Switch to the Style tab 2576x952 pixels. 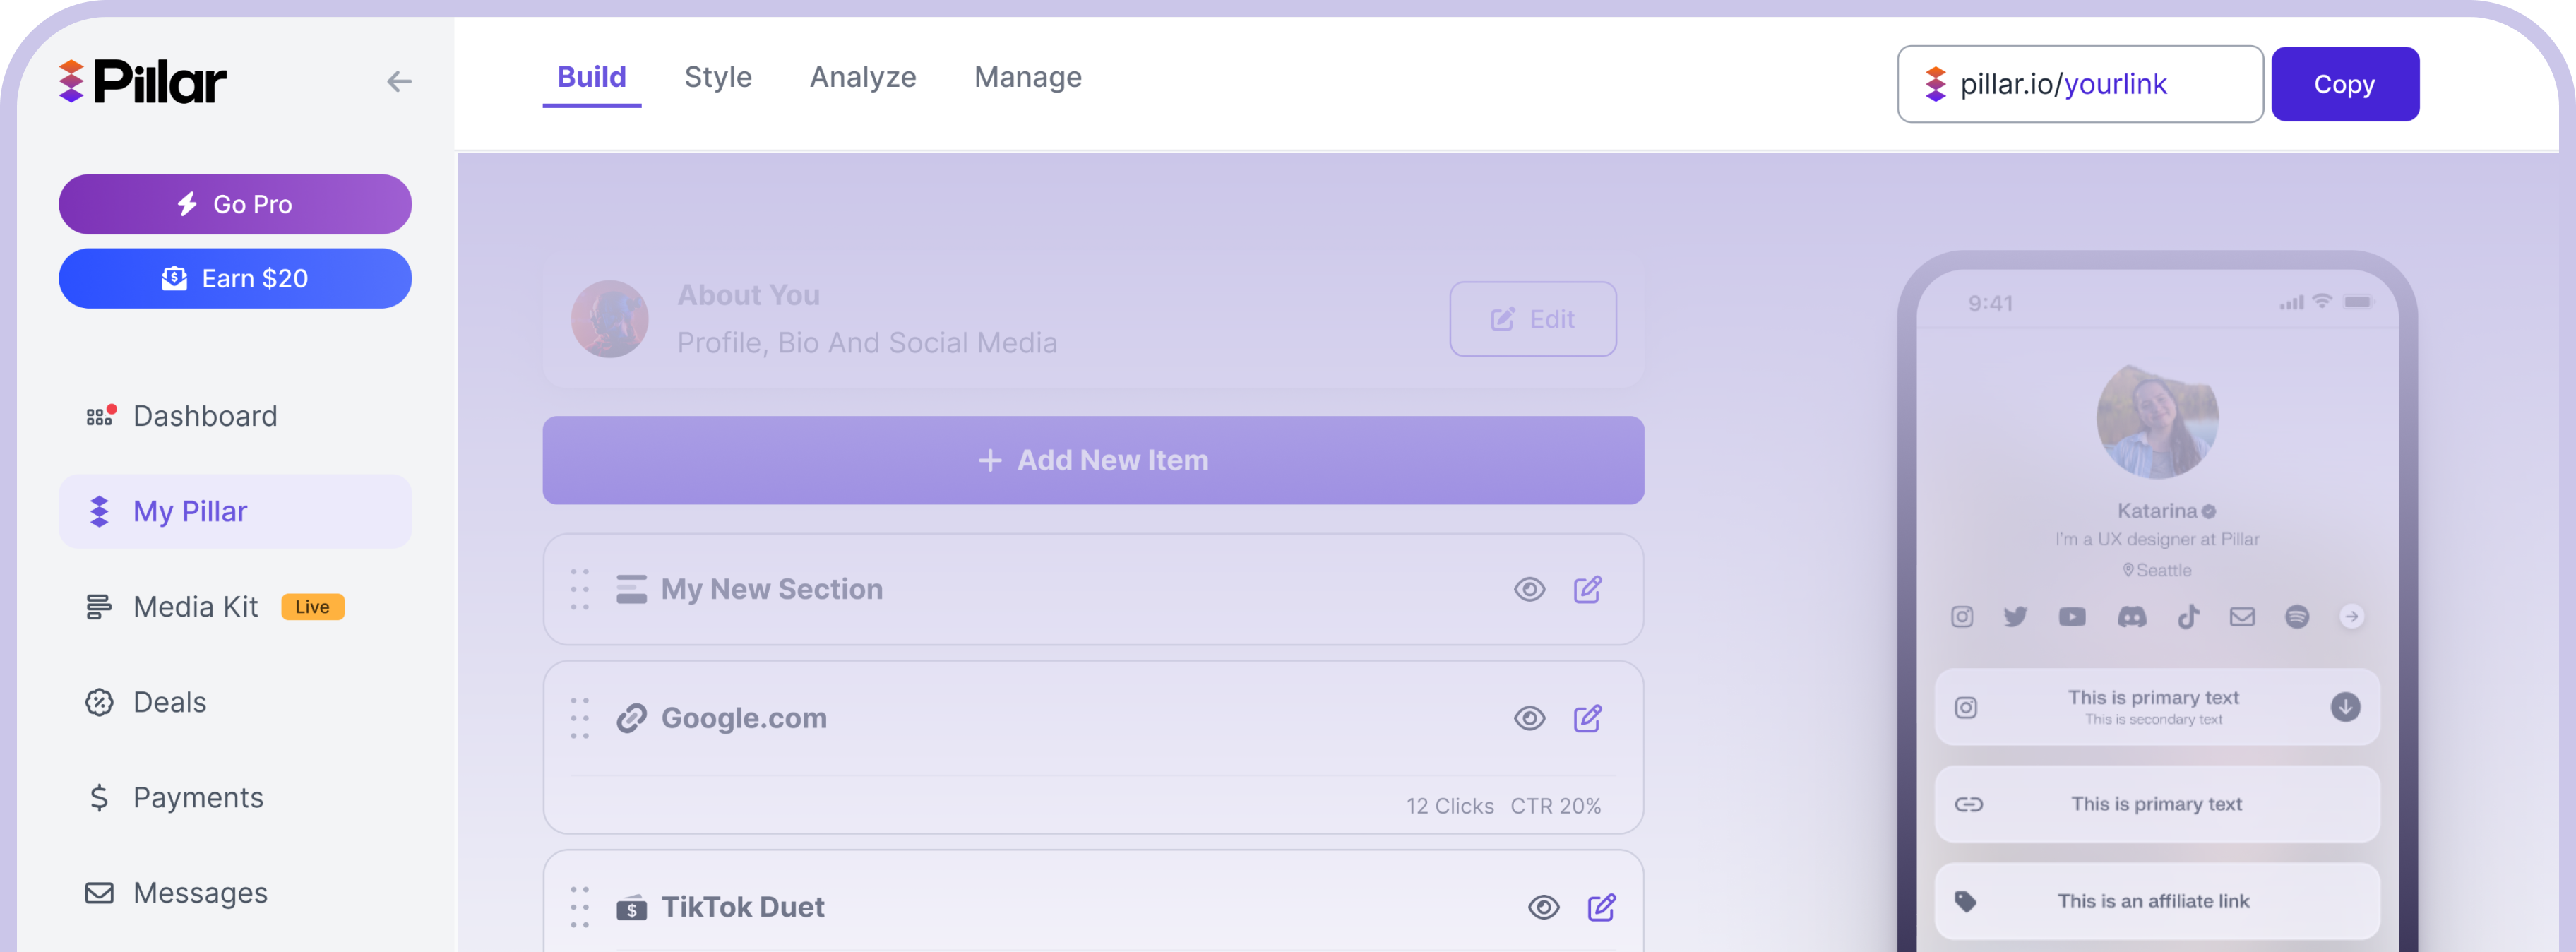pos(718,77)
